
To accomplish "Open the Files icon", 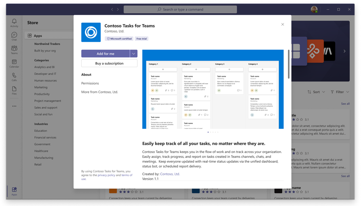I will click(x=14, y=90).
